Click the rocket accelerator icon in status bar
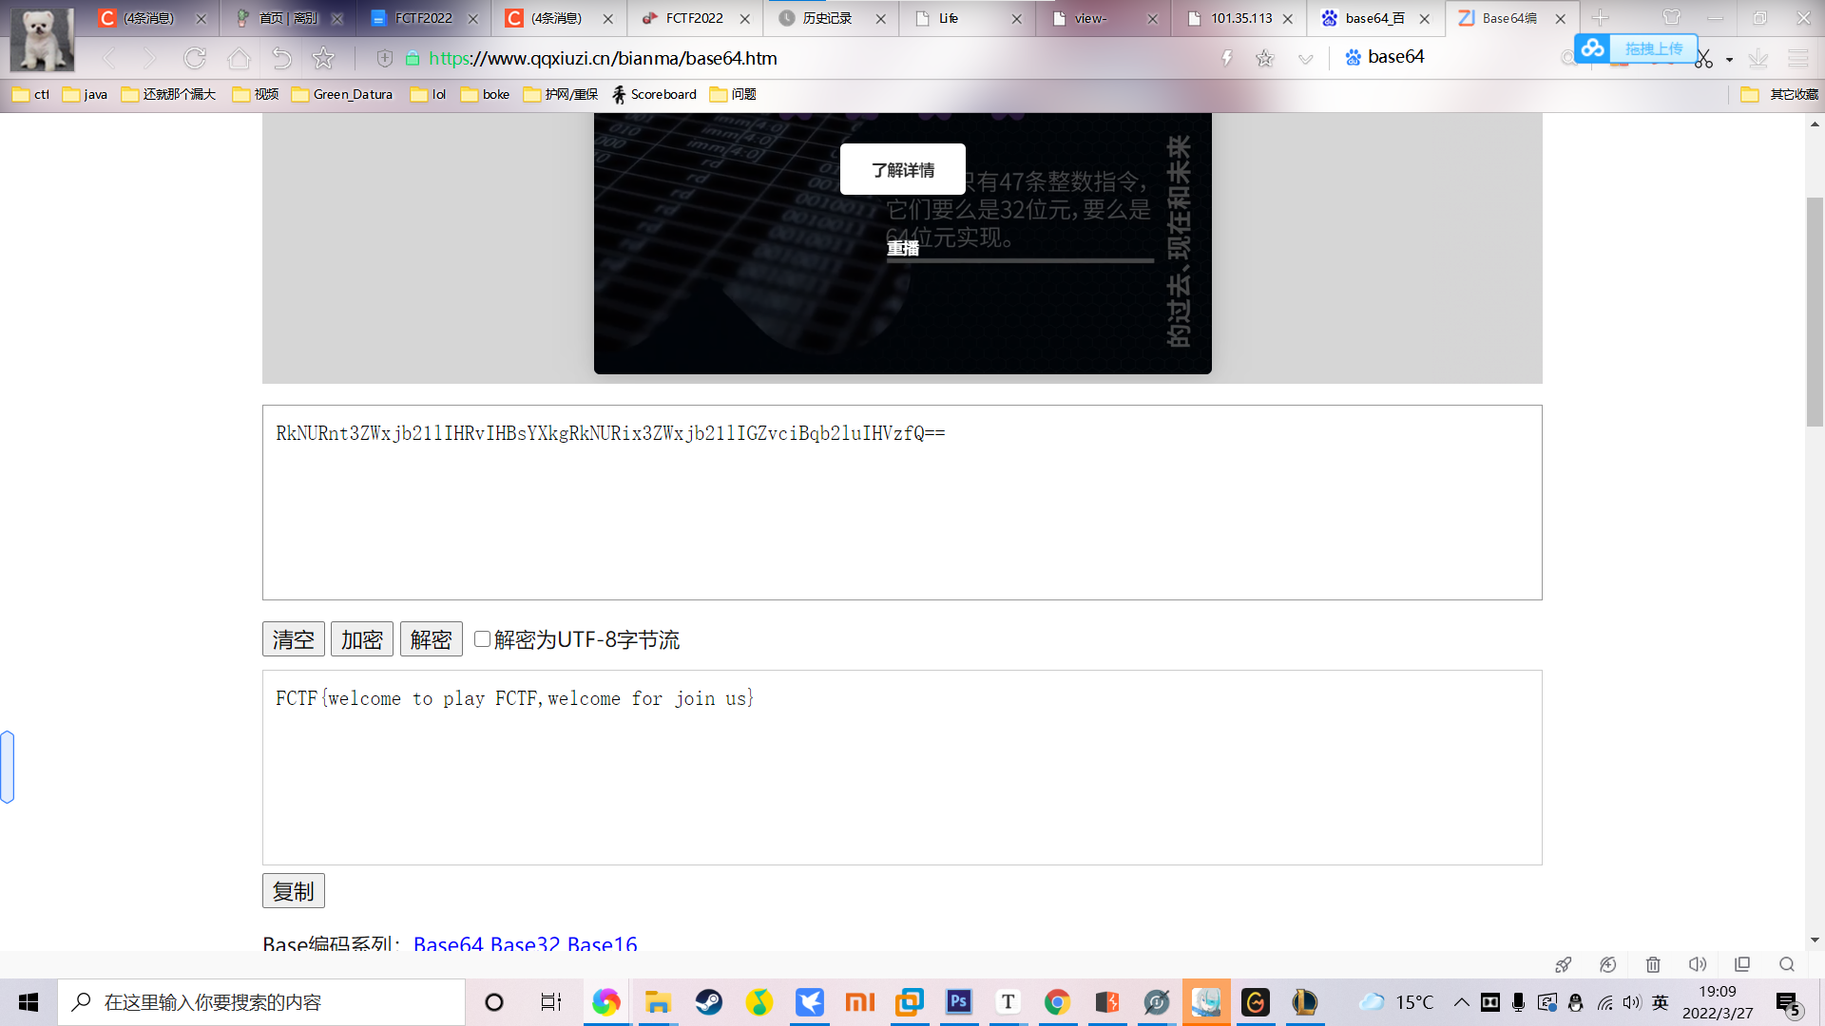 point(1563,965)
